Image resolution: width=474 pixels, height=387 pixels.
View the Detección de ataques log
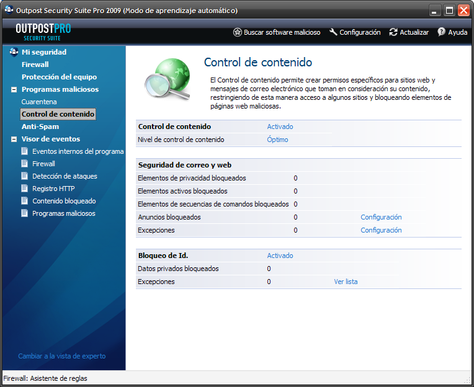coord(65,176)
